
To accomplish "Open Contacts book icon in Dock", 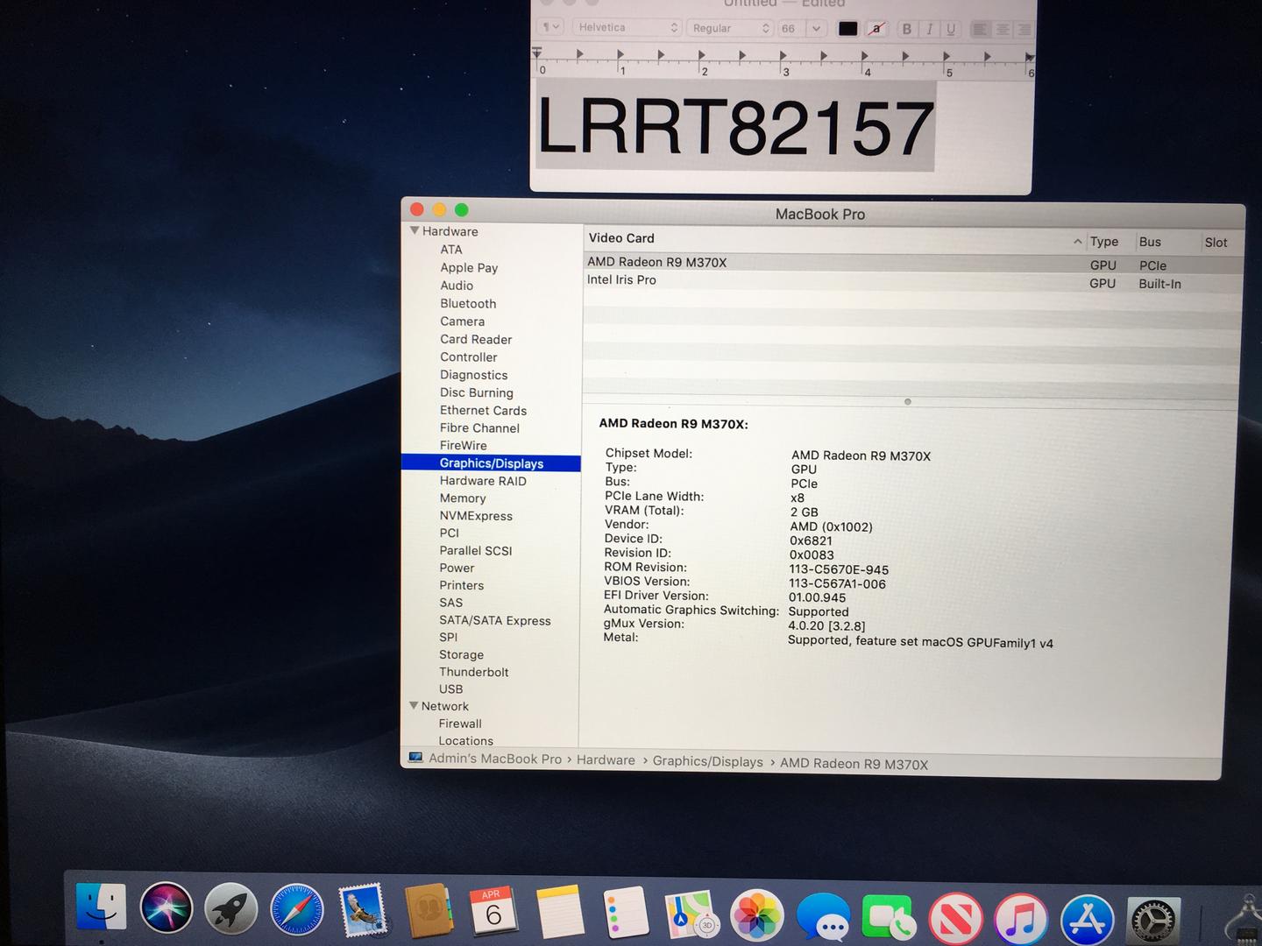I will click(x=428, y=912).
